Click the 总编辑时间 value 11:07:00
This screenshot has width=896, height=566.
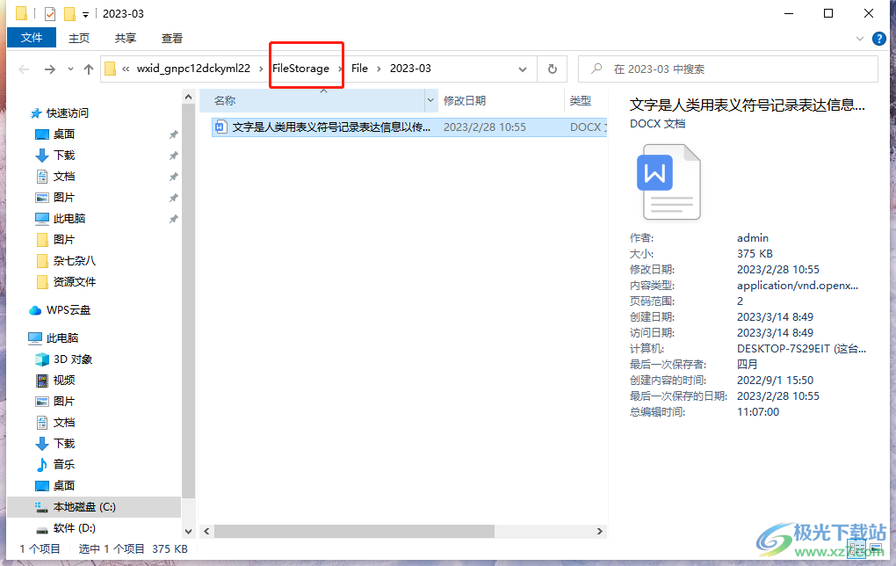tap(758, 411)
